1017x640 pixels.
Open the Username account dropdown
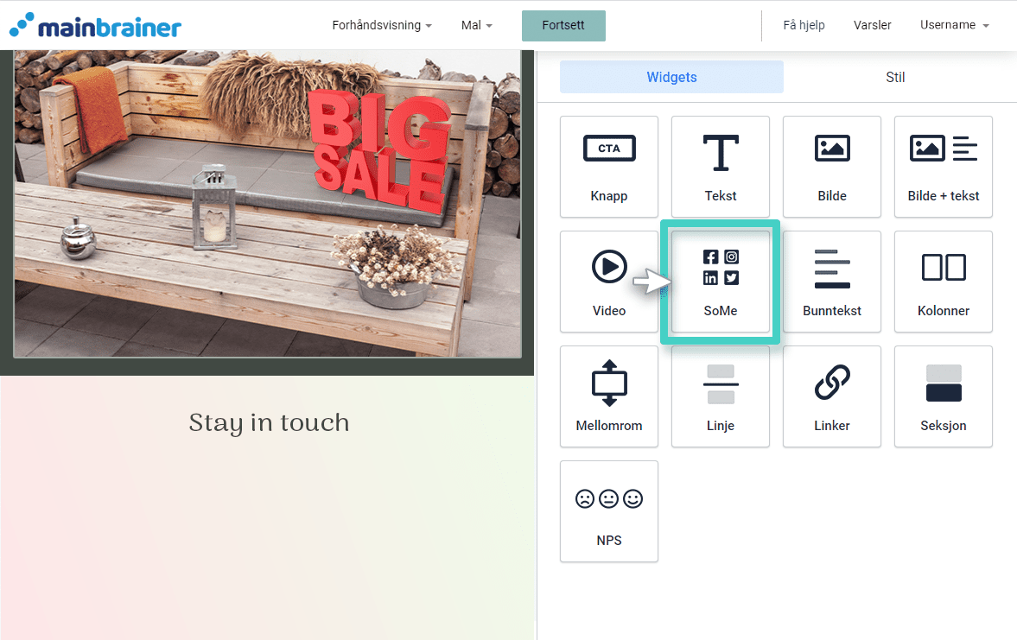[954, 25]
